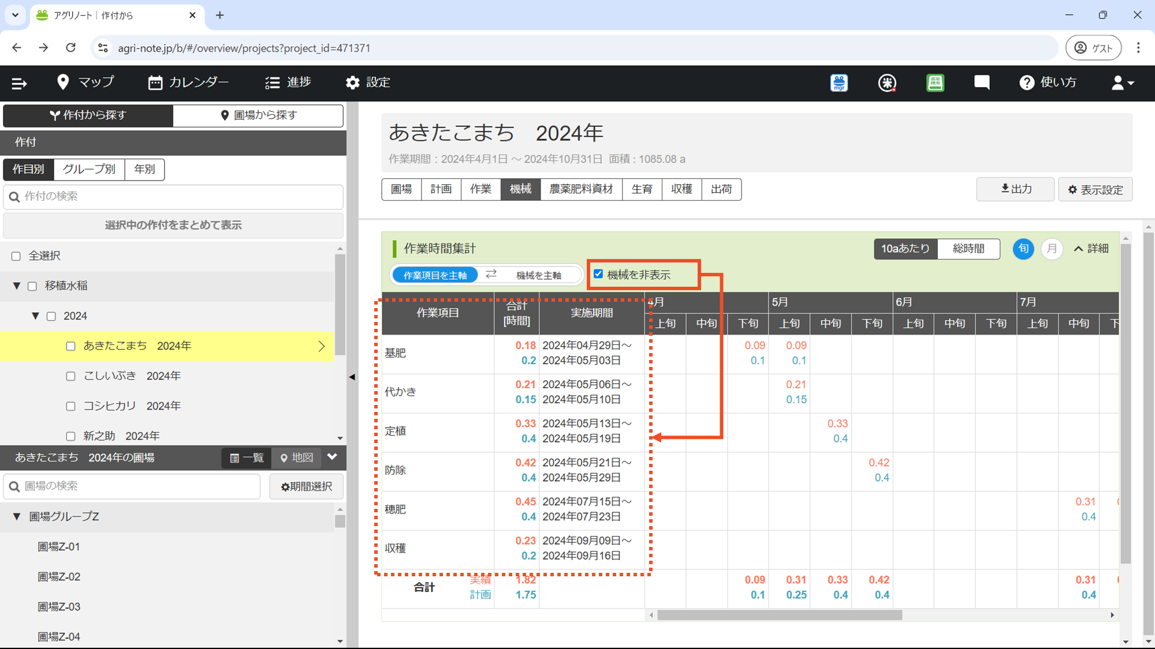Open Chrome's three-dot menu

1138,48
